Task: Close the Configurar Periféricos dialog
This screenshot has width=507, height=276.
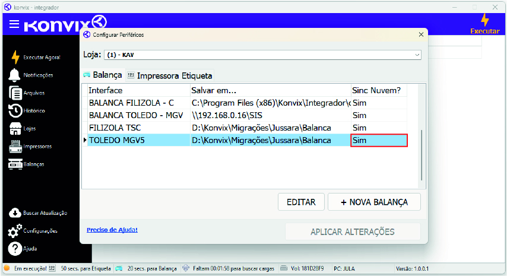Action: pyautogui.click(x=421, y=34)
